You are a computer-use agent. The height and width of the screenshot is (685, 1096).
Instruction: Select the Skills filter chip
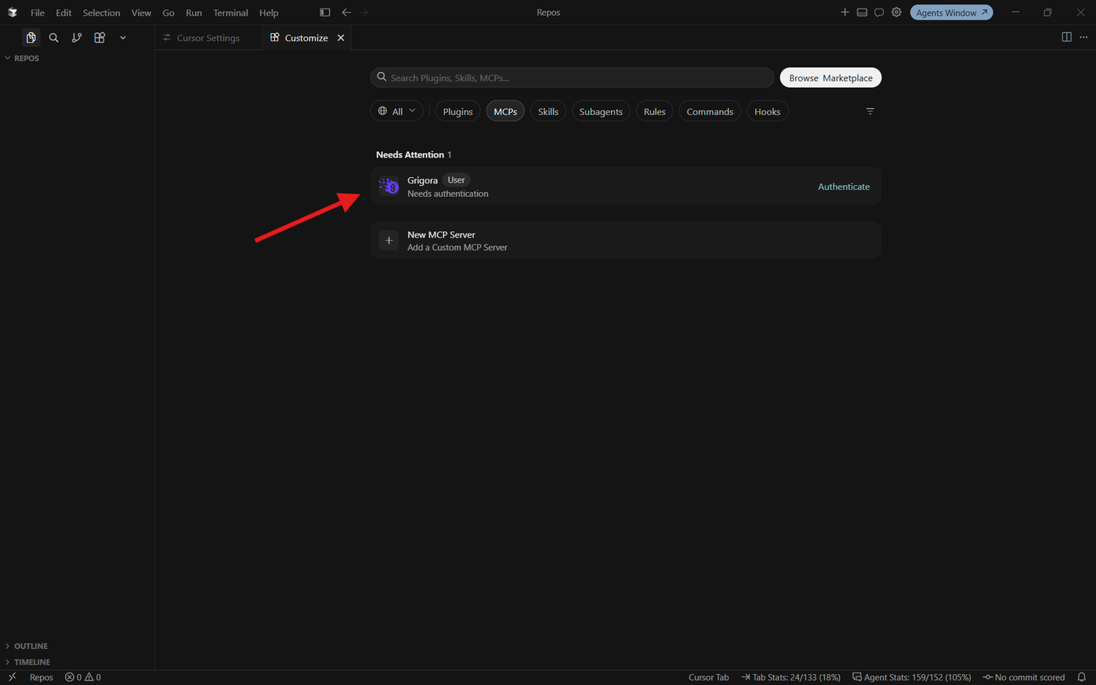(548, 111)
